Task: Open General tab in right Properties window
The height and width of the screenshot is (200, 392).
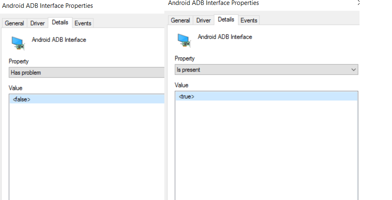Action: (x=180, y=21)
